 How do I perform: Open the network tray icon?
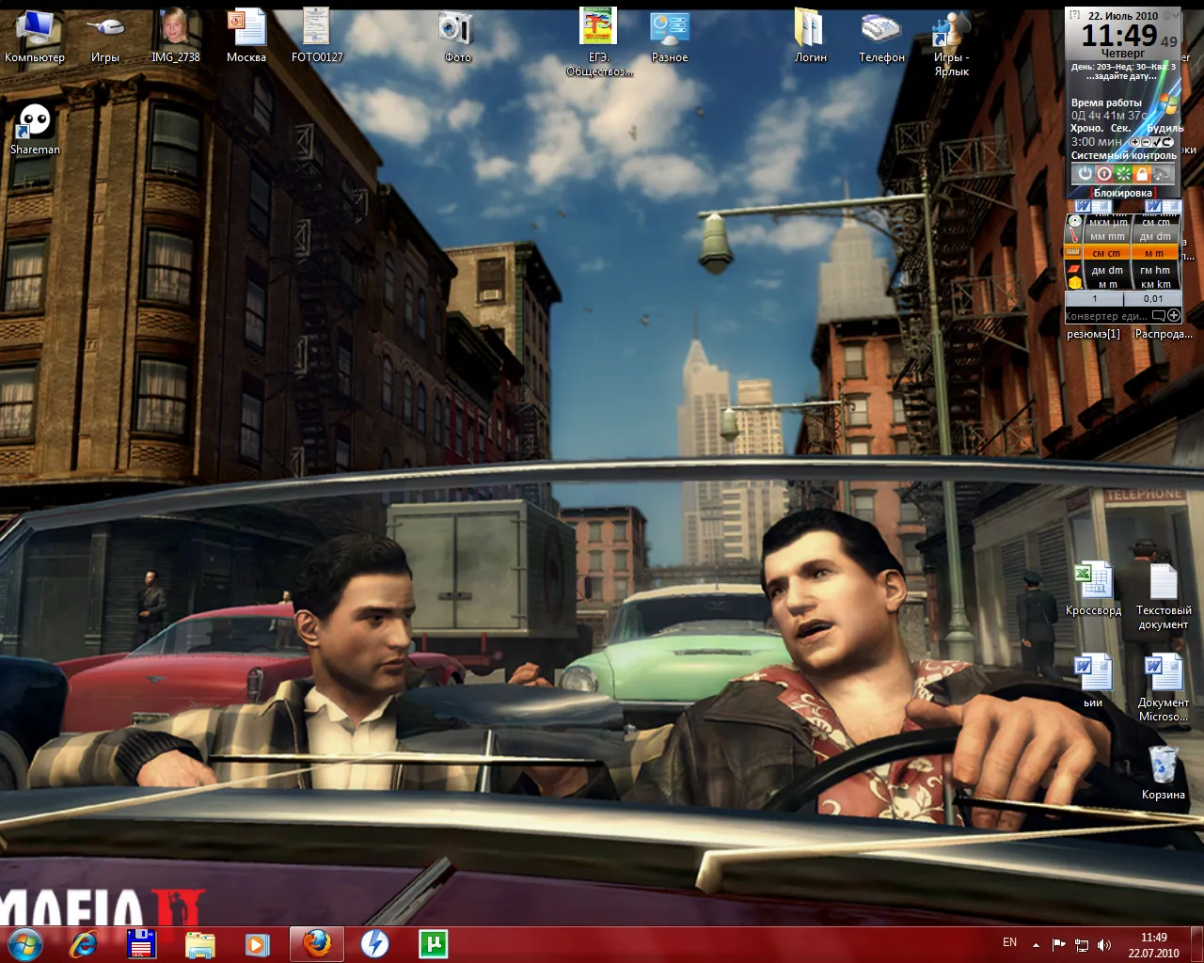1082,944
